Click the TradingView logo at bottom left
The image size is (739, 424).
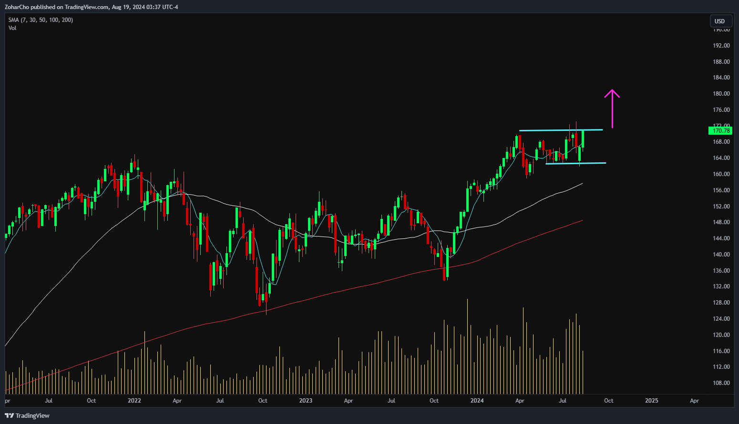click(x=27, y=415)
